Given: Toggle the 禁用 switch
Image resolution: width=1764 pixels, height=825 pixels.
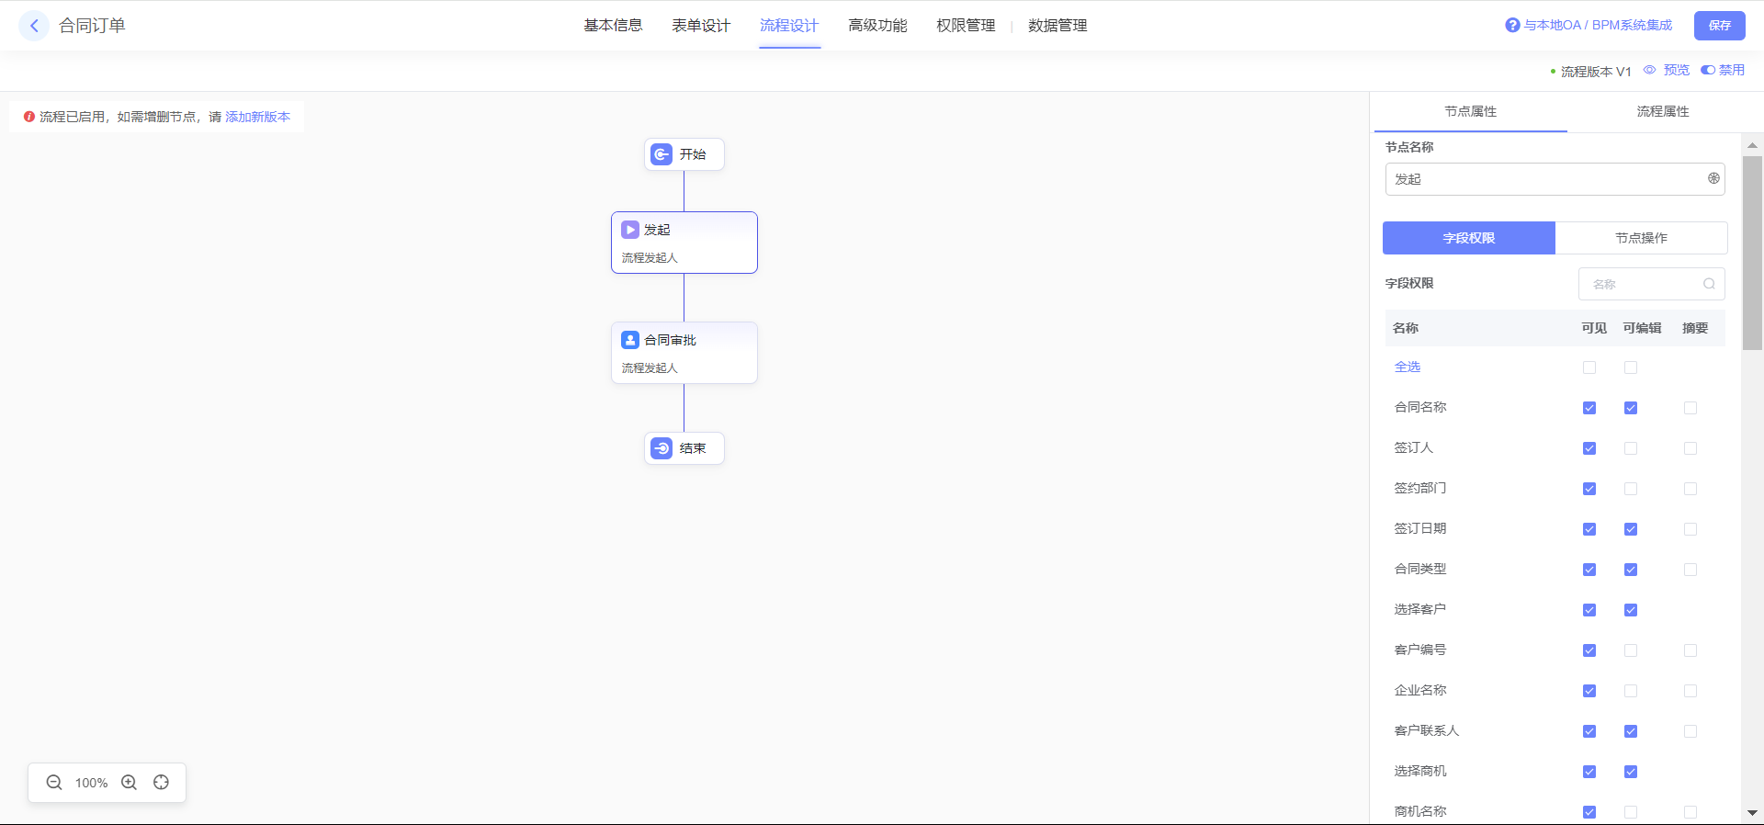Looking at the screenshot, I should [x=1708, y=70].
